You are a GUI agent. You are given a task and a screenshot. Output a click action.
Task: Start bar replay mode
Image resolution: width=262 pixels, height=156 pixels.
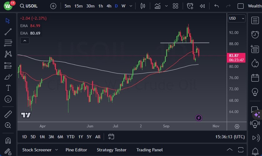click(202, 6)
